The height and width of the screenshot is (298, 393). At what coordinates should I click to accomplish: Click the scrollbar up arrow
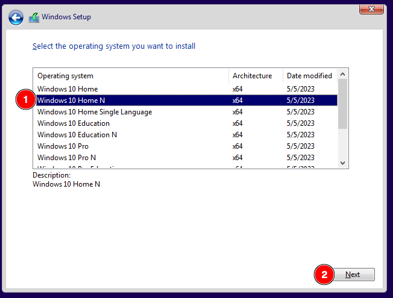point(342,74)
